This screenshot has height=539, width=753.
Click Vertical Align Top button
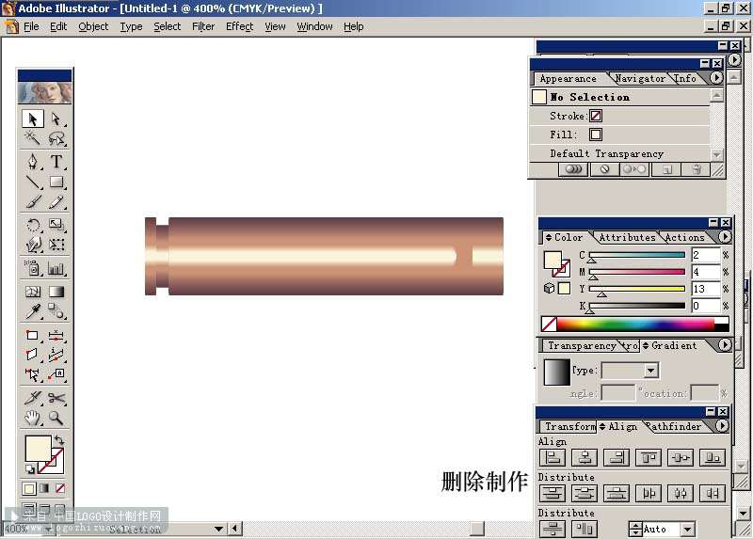[x=649, y=457]
